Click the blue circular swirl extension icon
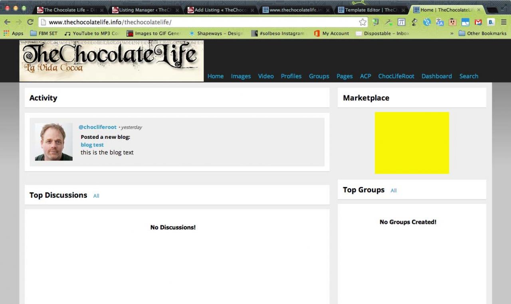This screenshot has width=511, height=304. click(x=427, y=22)
